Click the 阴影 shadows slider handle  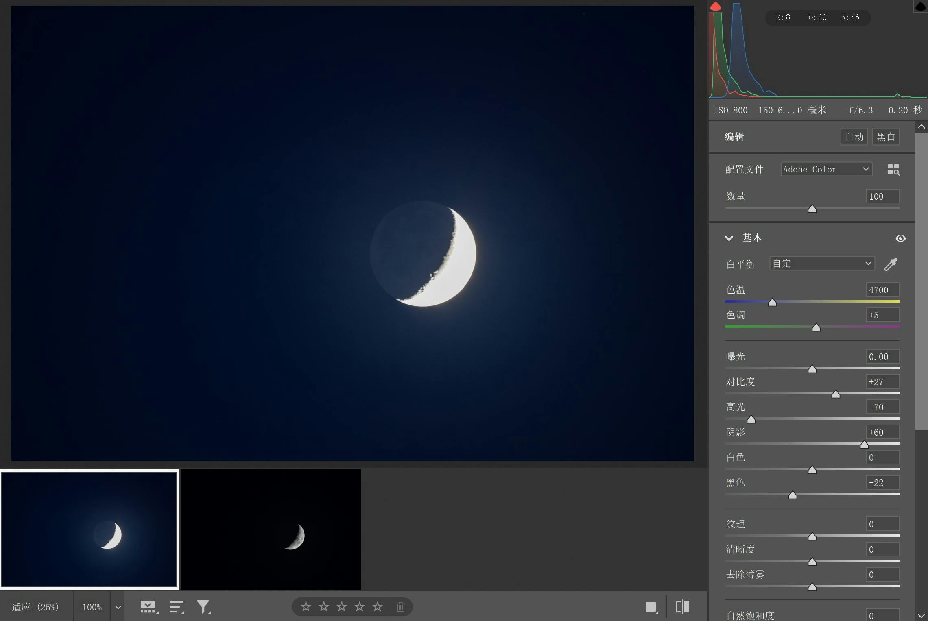coord(864,445)
